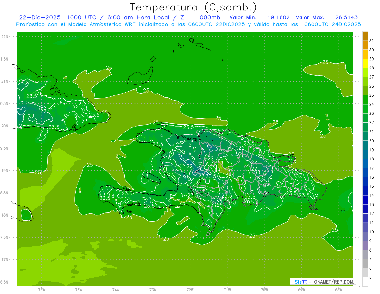380x294 pixels.
Task: Click the latitude axis label 22N
Action: [x=5, y=36]
